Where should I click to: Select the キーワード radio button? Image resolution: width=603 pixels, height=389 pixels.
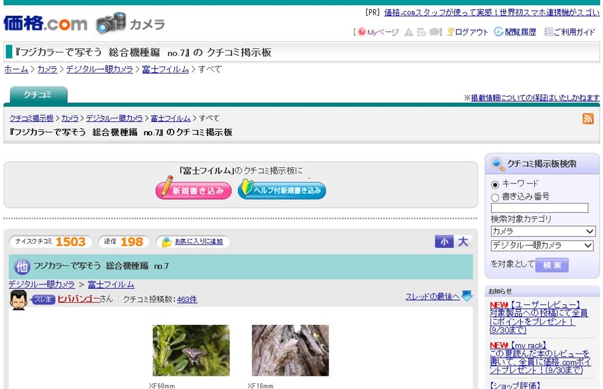tap(495, 185)
